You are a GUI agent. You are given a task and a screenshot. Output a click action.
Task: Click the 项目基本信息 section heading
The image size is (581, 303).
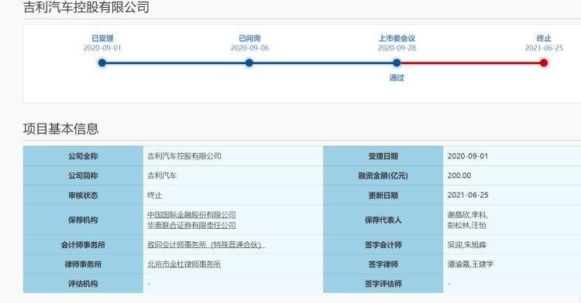pyautogui.click(x=60, y=128)
